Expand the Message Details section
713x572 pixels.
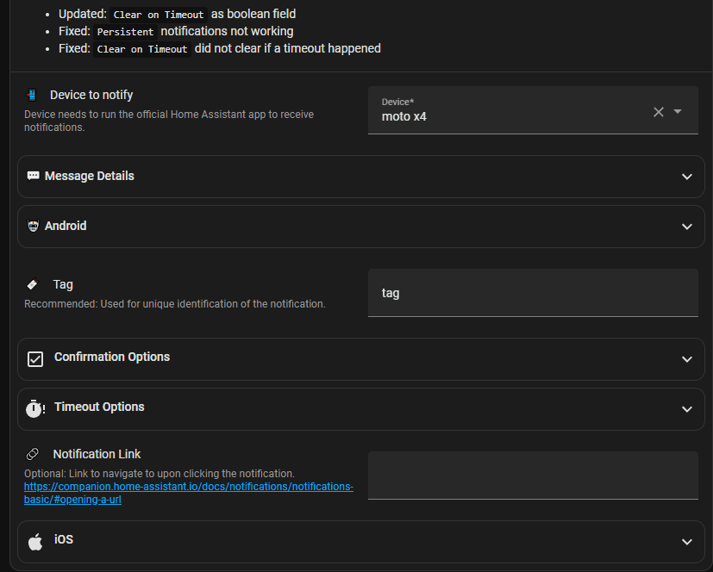coord(687,176)
